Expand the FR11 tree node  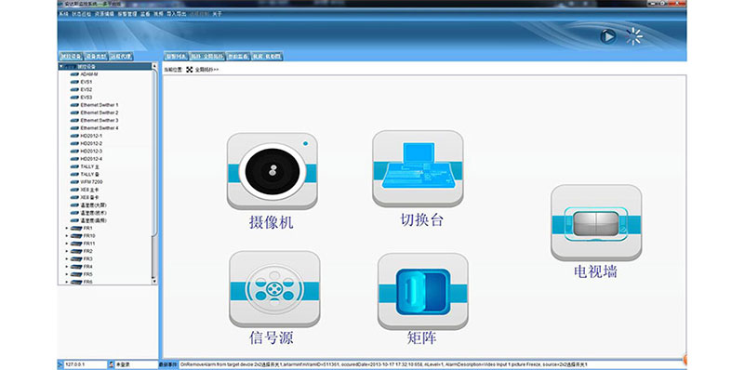[67, 244]
